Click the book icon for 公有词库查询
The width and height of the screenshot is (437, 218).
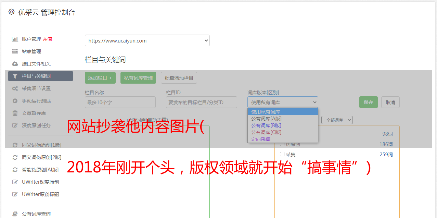click(15, 214)
